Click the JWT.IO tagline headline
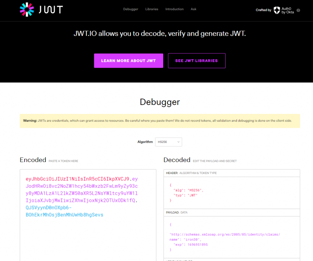Image resolution: width=313 pixels, height=261 pixels. point(160,34)
